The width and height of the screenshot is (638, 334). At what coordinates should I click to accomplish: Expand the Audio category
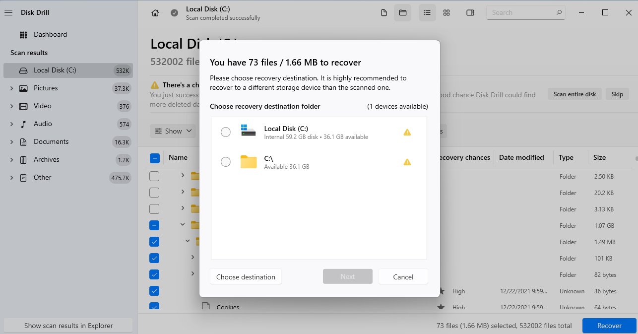click(11, 124)
